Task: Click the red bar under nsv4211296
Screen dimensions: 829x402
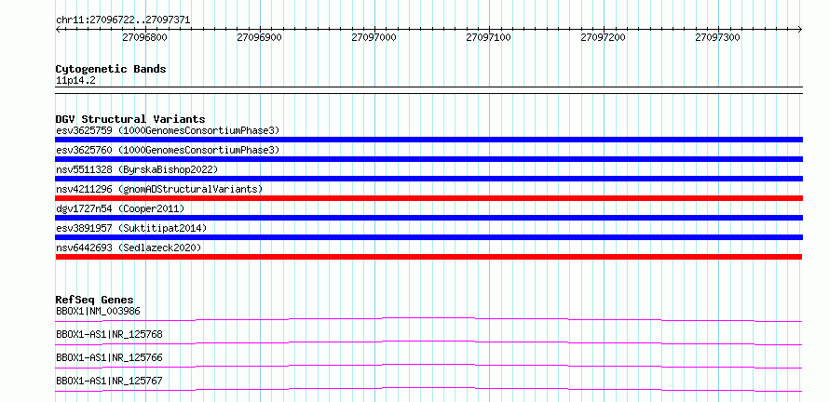Action: coord(429,198)
